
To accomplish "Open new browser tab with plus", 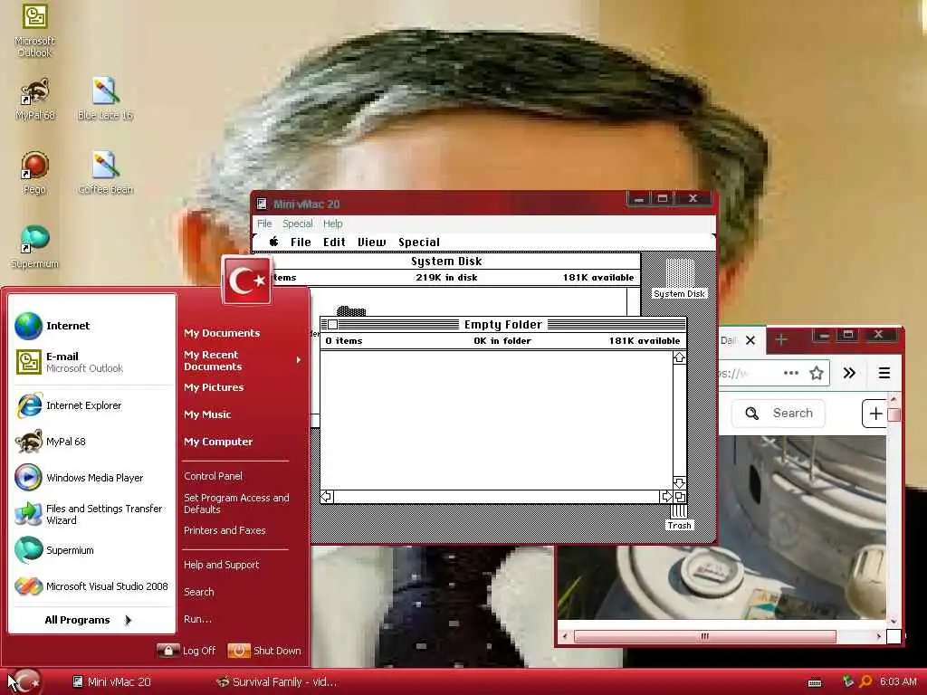I will click(781, 340).
